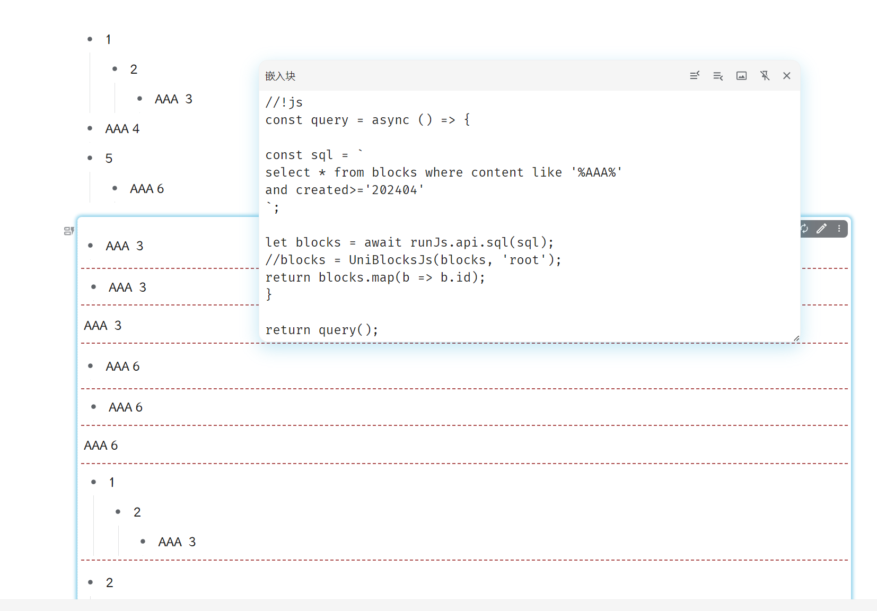
Task: Click the "AAA 4" list item text
Action: click(122, 129)
